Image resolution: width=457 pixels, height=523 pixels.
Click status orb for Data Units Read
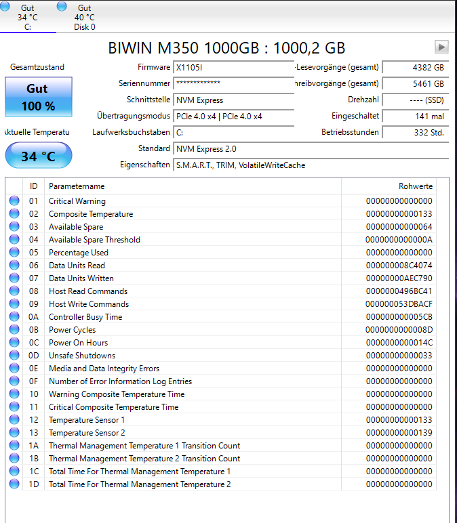click(x=14, y=265)
